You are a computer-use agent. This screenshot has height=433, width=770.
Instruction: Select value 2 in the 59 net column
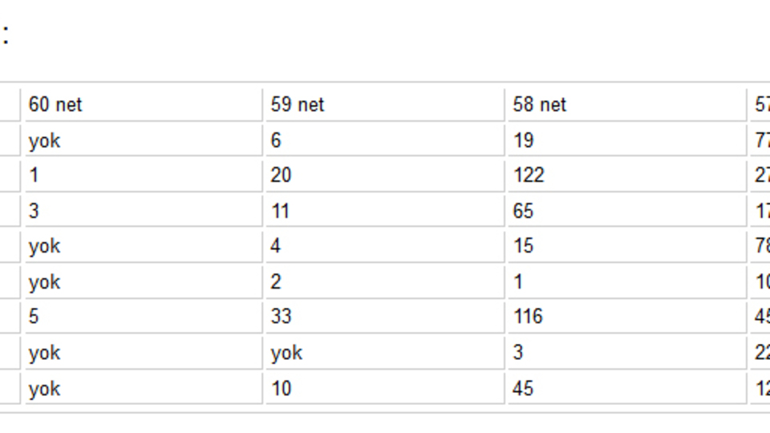(x=277, y=281)
